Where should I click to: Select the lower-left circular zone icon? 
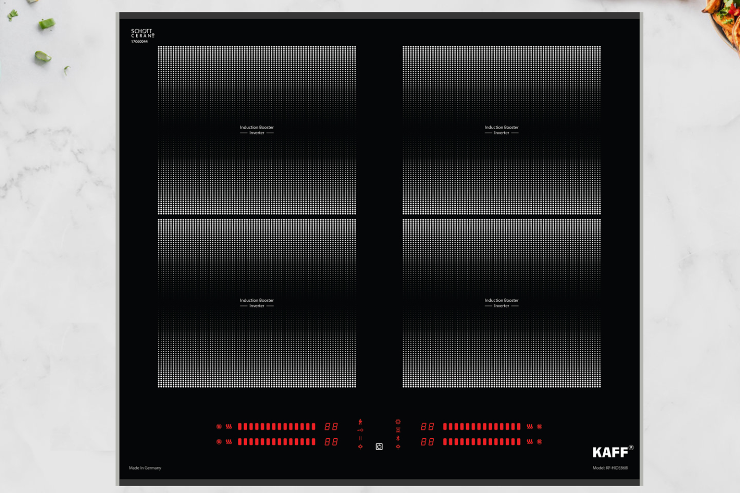pos(219,442)
